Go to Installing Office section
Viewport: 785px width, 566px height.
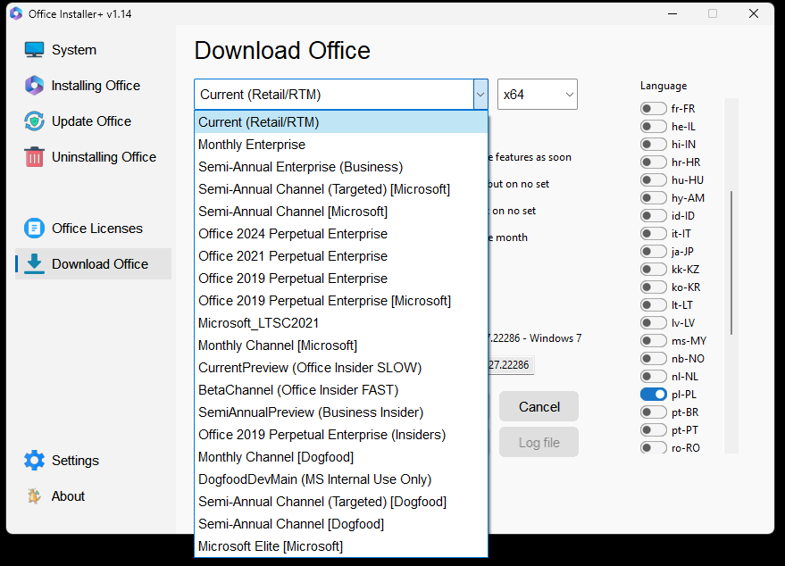[x=96, y=86]
